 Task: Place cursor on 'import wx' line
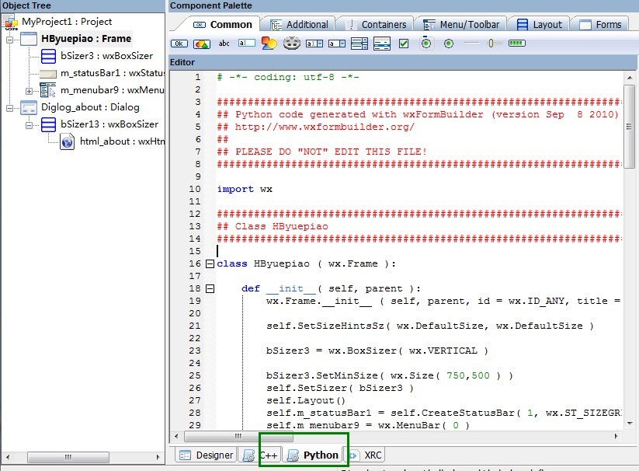click(245, 189)
